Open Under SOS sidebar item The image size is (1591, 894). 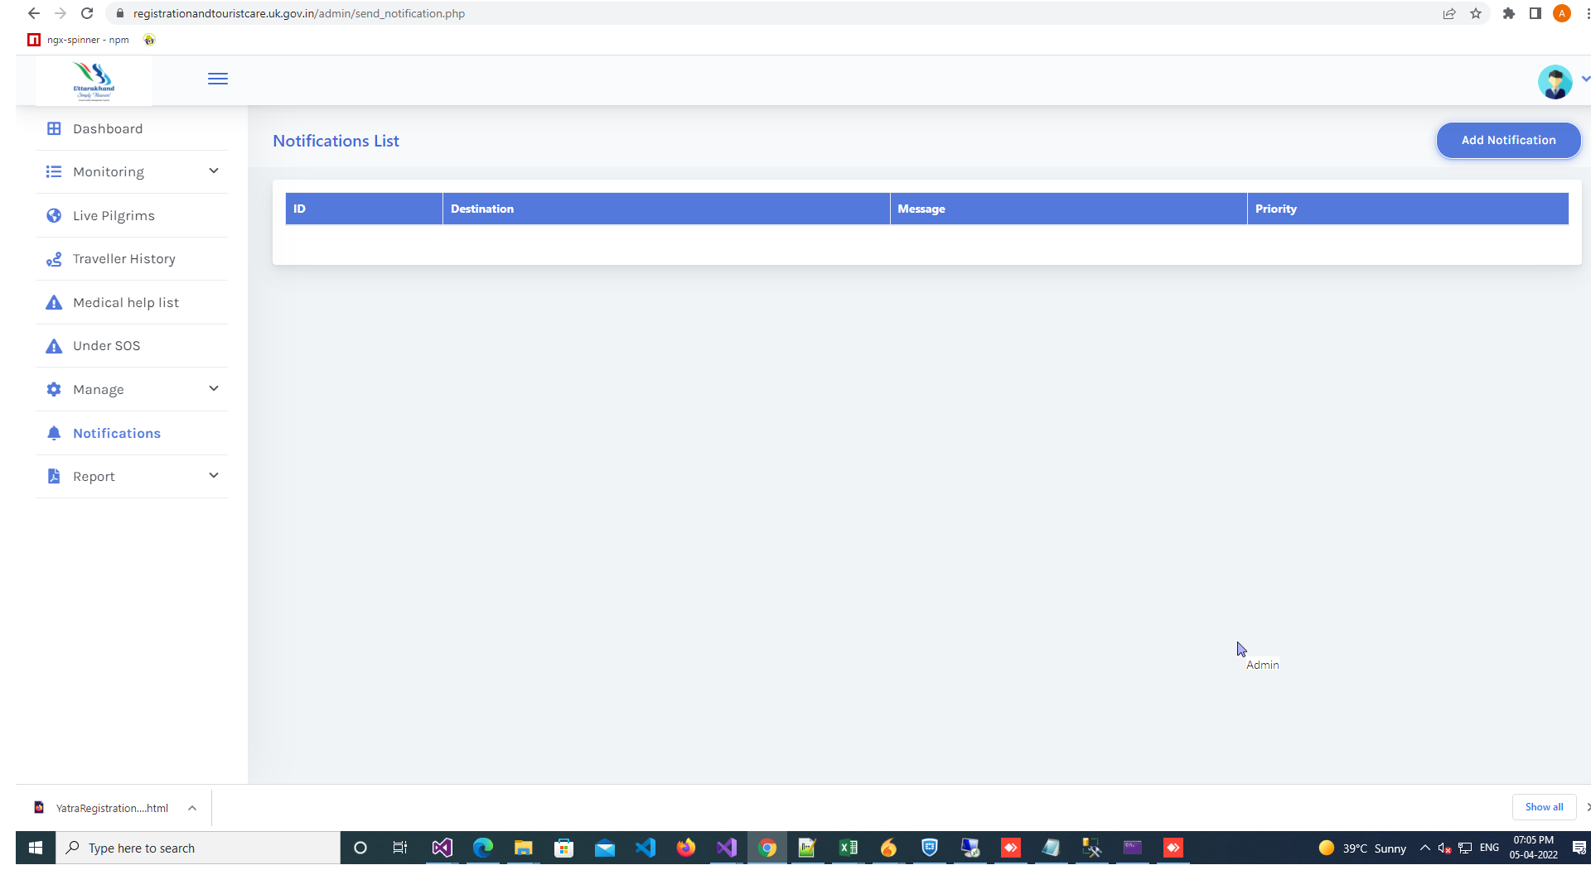point(106,346)
